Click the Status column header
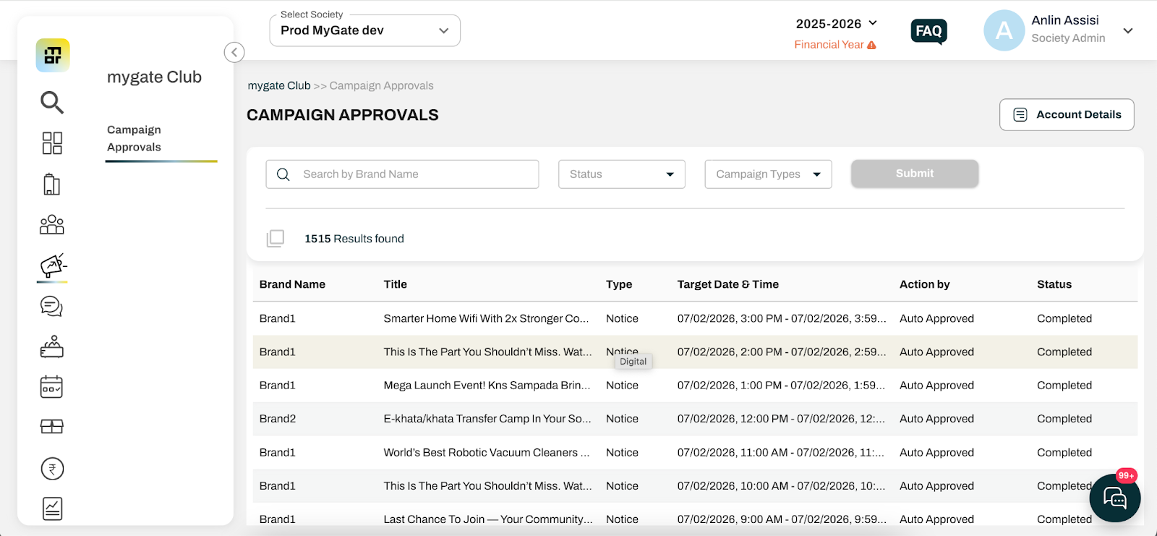 coord(1054,284)
